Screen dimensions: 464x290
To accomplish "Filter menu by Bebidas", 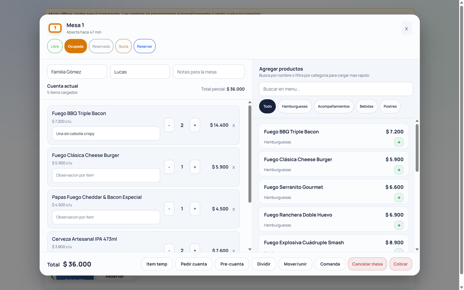I will [367, 106].
